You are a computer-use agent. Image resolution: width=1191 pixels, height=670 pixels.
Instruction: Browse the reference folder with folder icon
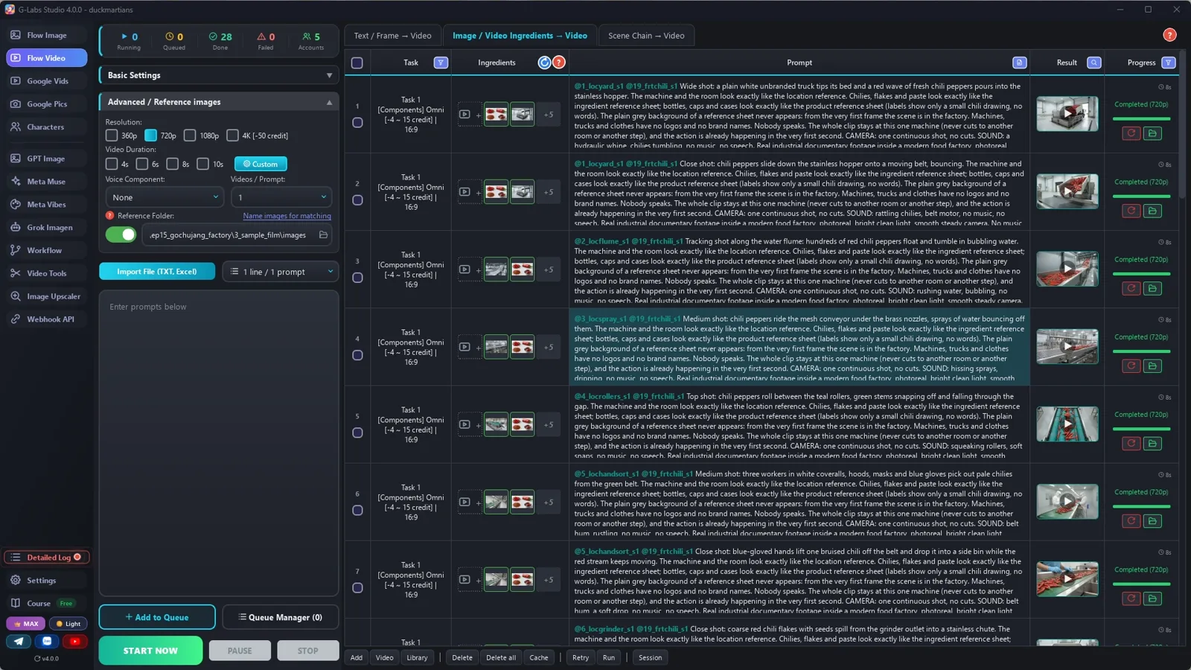[x=323, y=235]
